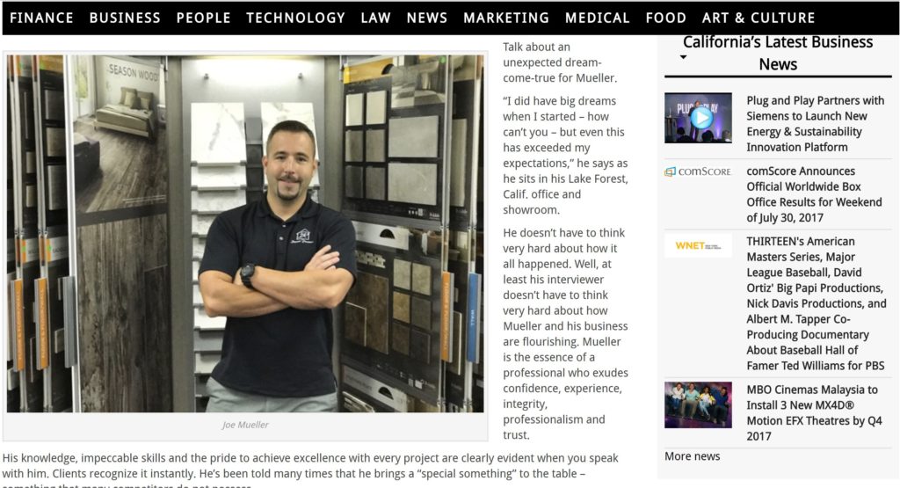Open the Marketing category
900x488 pixels.
tap(505, 18)
